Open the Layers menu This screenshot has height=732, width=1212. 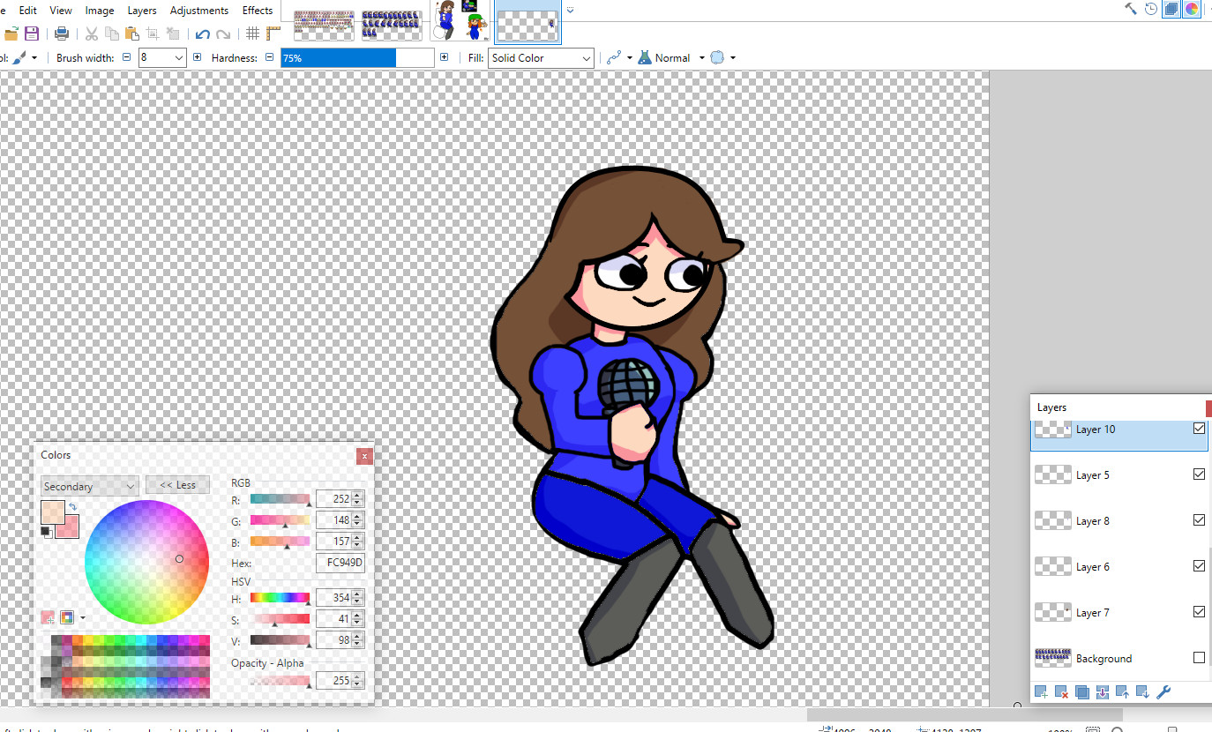coord(142,11)
